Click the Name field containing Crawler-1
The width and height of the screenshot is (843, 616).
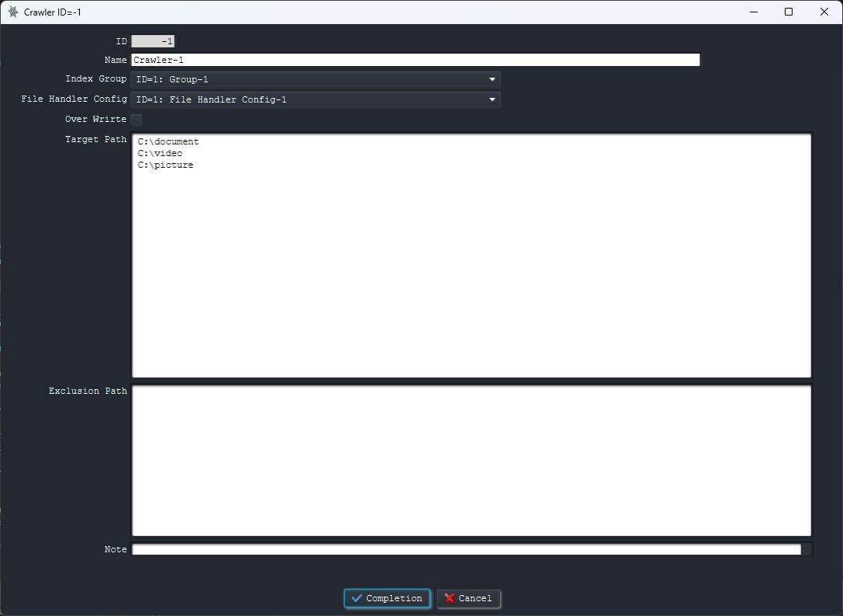415,60
